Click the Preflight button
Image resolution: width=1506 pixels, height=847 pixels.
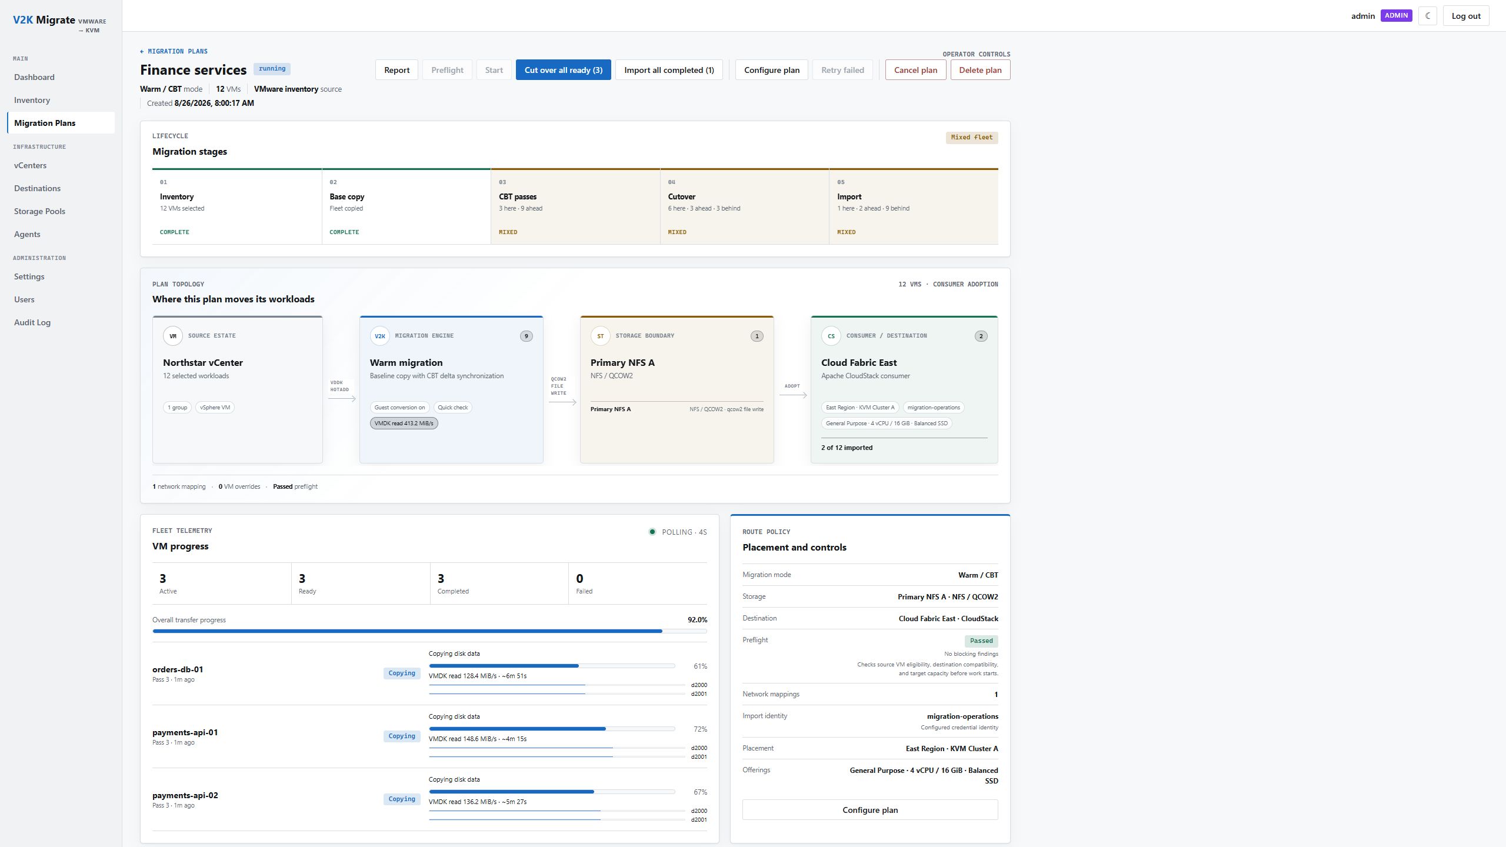point(447,70)
